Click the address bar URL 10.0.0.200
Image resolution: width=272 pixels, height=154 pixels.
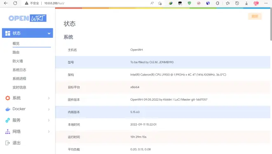click(x=54, y=3)
